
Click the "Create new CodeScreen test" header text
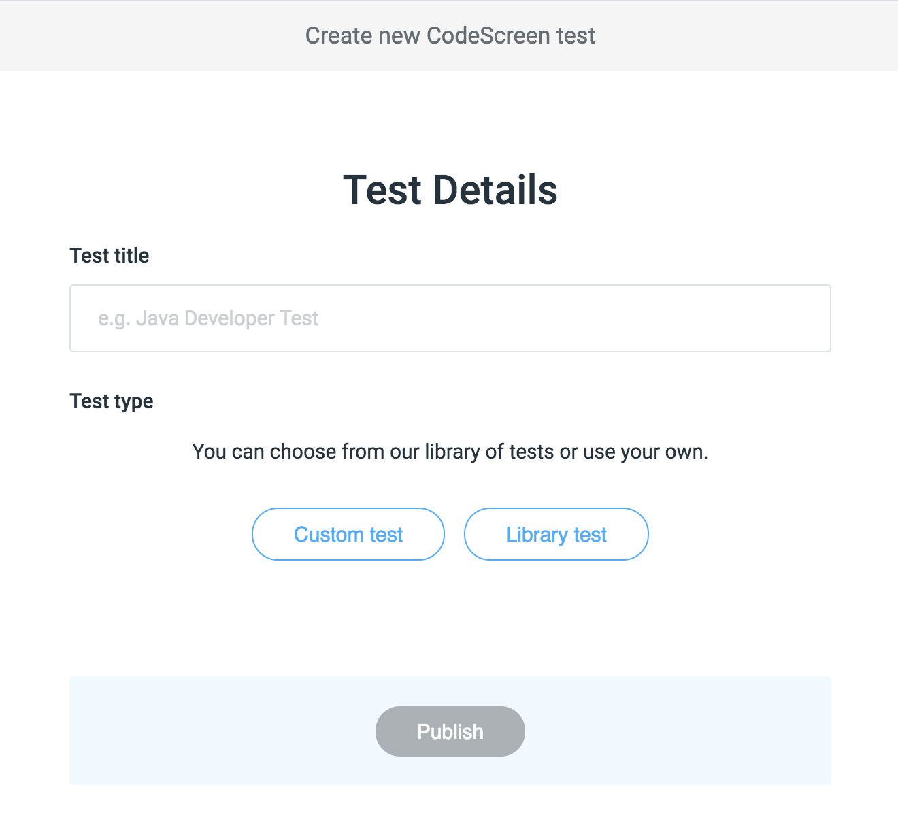coord(450,35)
